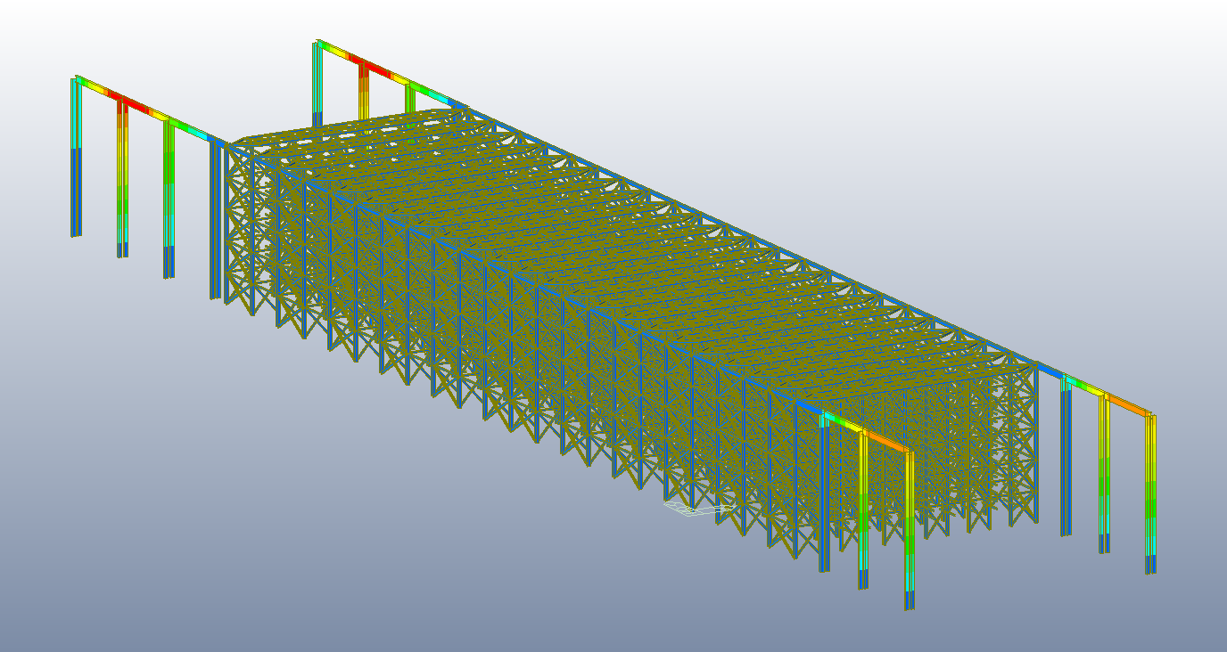Image resolution: width=1227 pixels, height=652 pixels.
Task: Click the white wireframe outline below the rack
Action: pos(697,509)
